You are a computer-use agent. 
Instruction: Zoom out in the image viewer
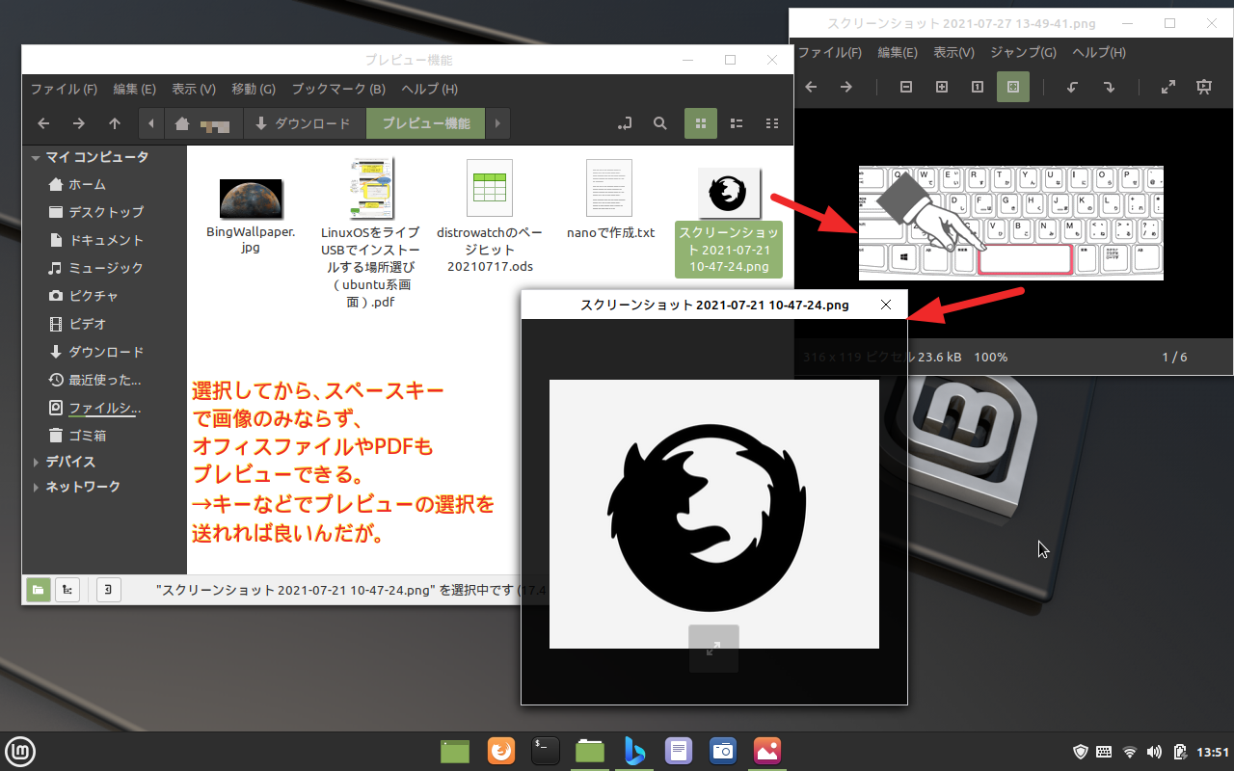[x=906, y=87]
